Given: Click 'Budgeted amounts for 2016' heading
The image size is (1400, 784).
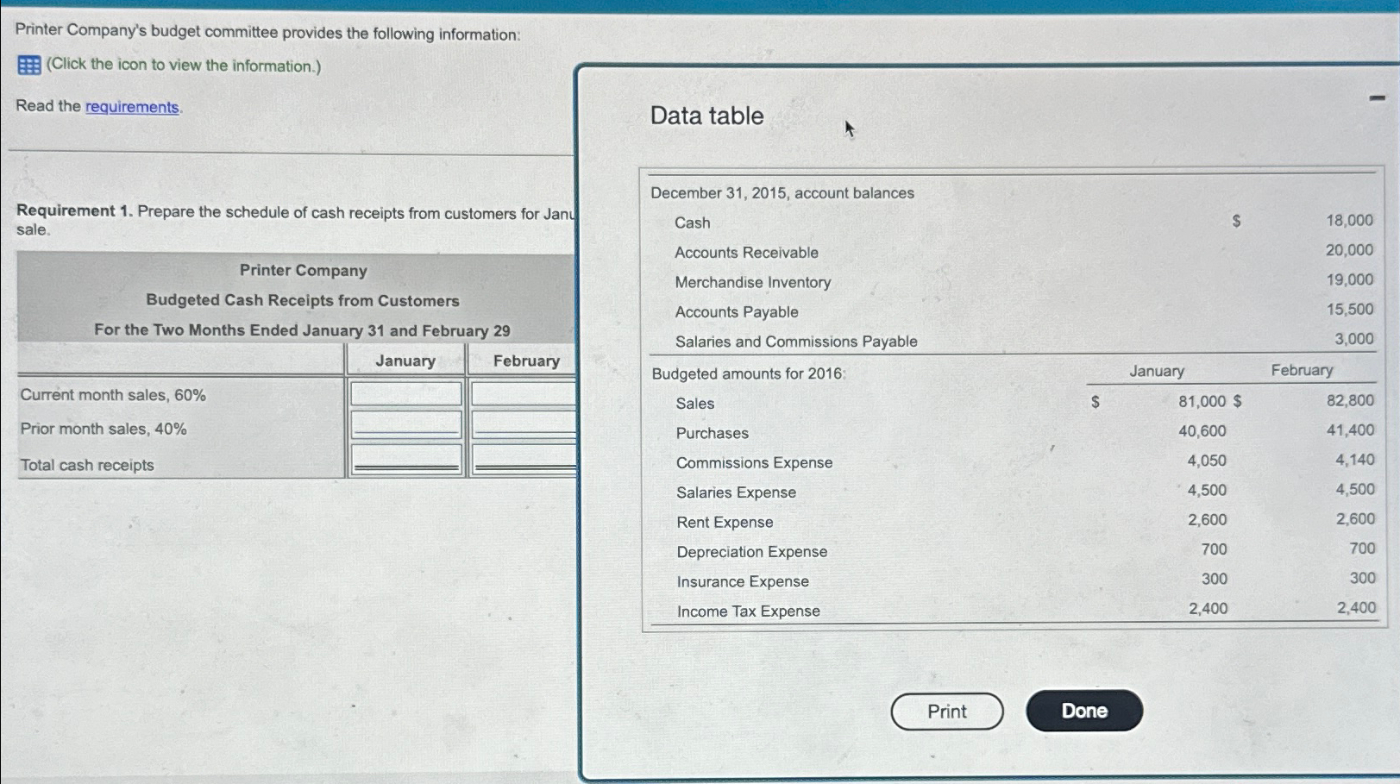Looking at the screenshot, I should tap(749, 373).
